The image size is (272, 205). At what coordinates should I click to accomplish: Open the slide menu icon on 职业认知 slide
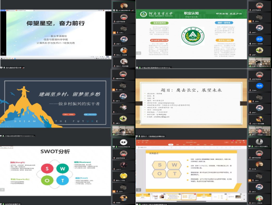point(139,53)
